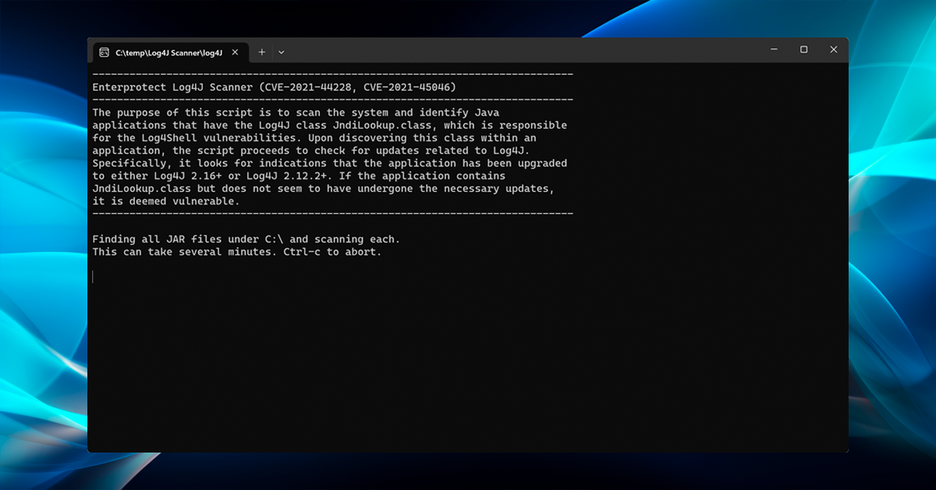The image size is (936, 490).
Task: Open a new terminal tab with plus
Action: click(262, 52)
